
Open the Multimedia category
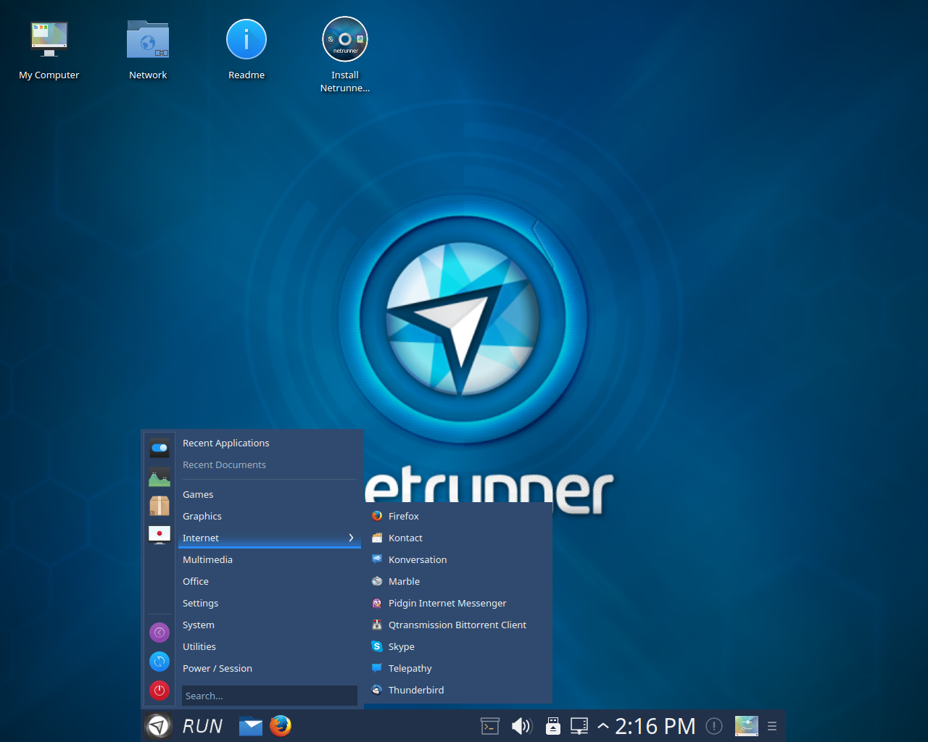pyautogui.click(x=270, y=559)
